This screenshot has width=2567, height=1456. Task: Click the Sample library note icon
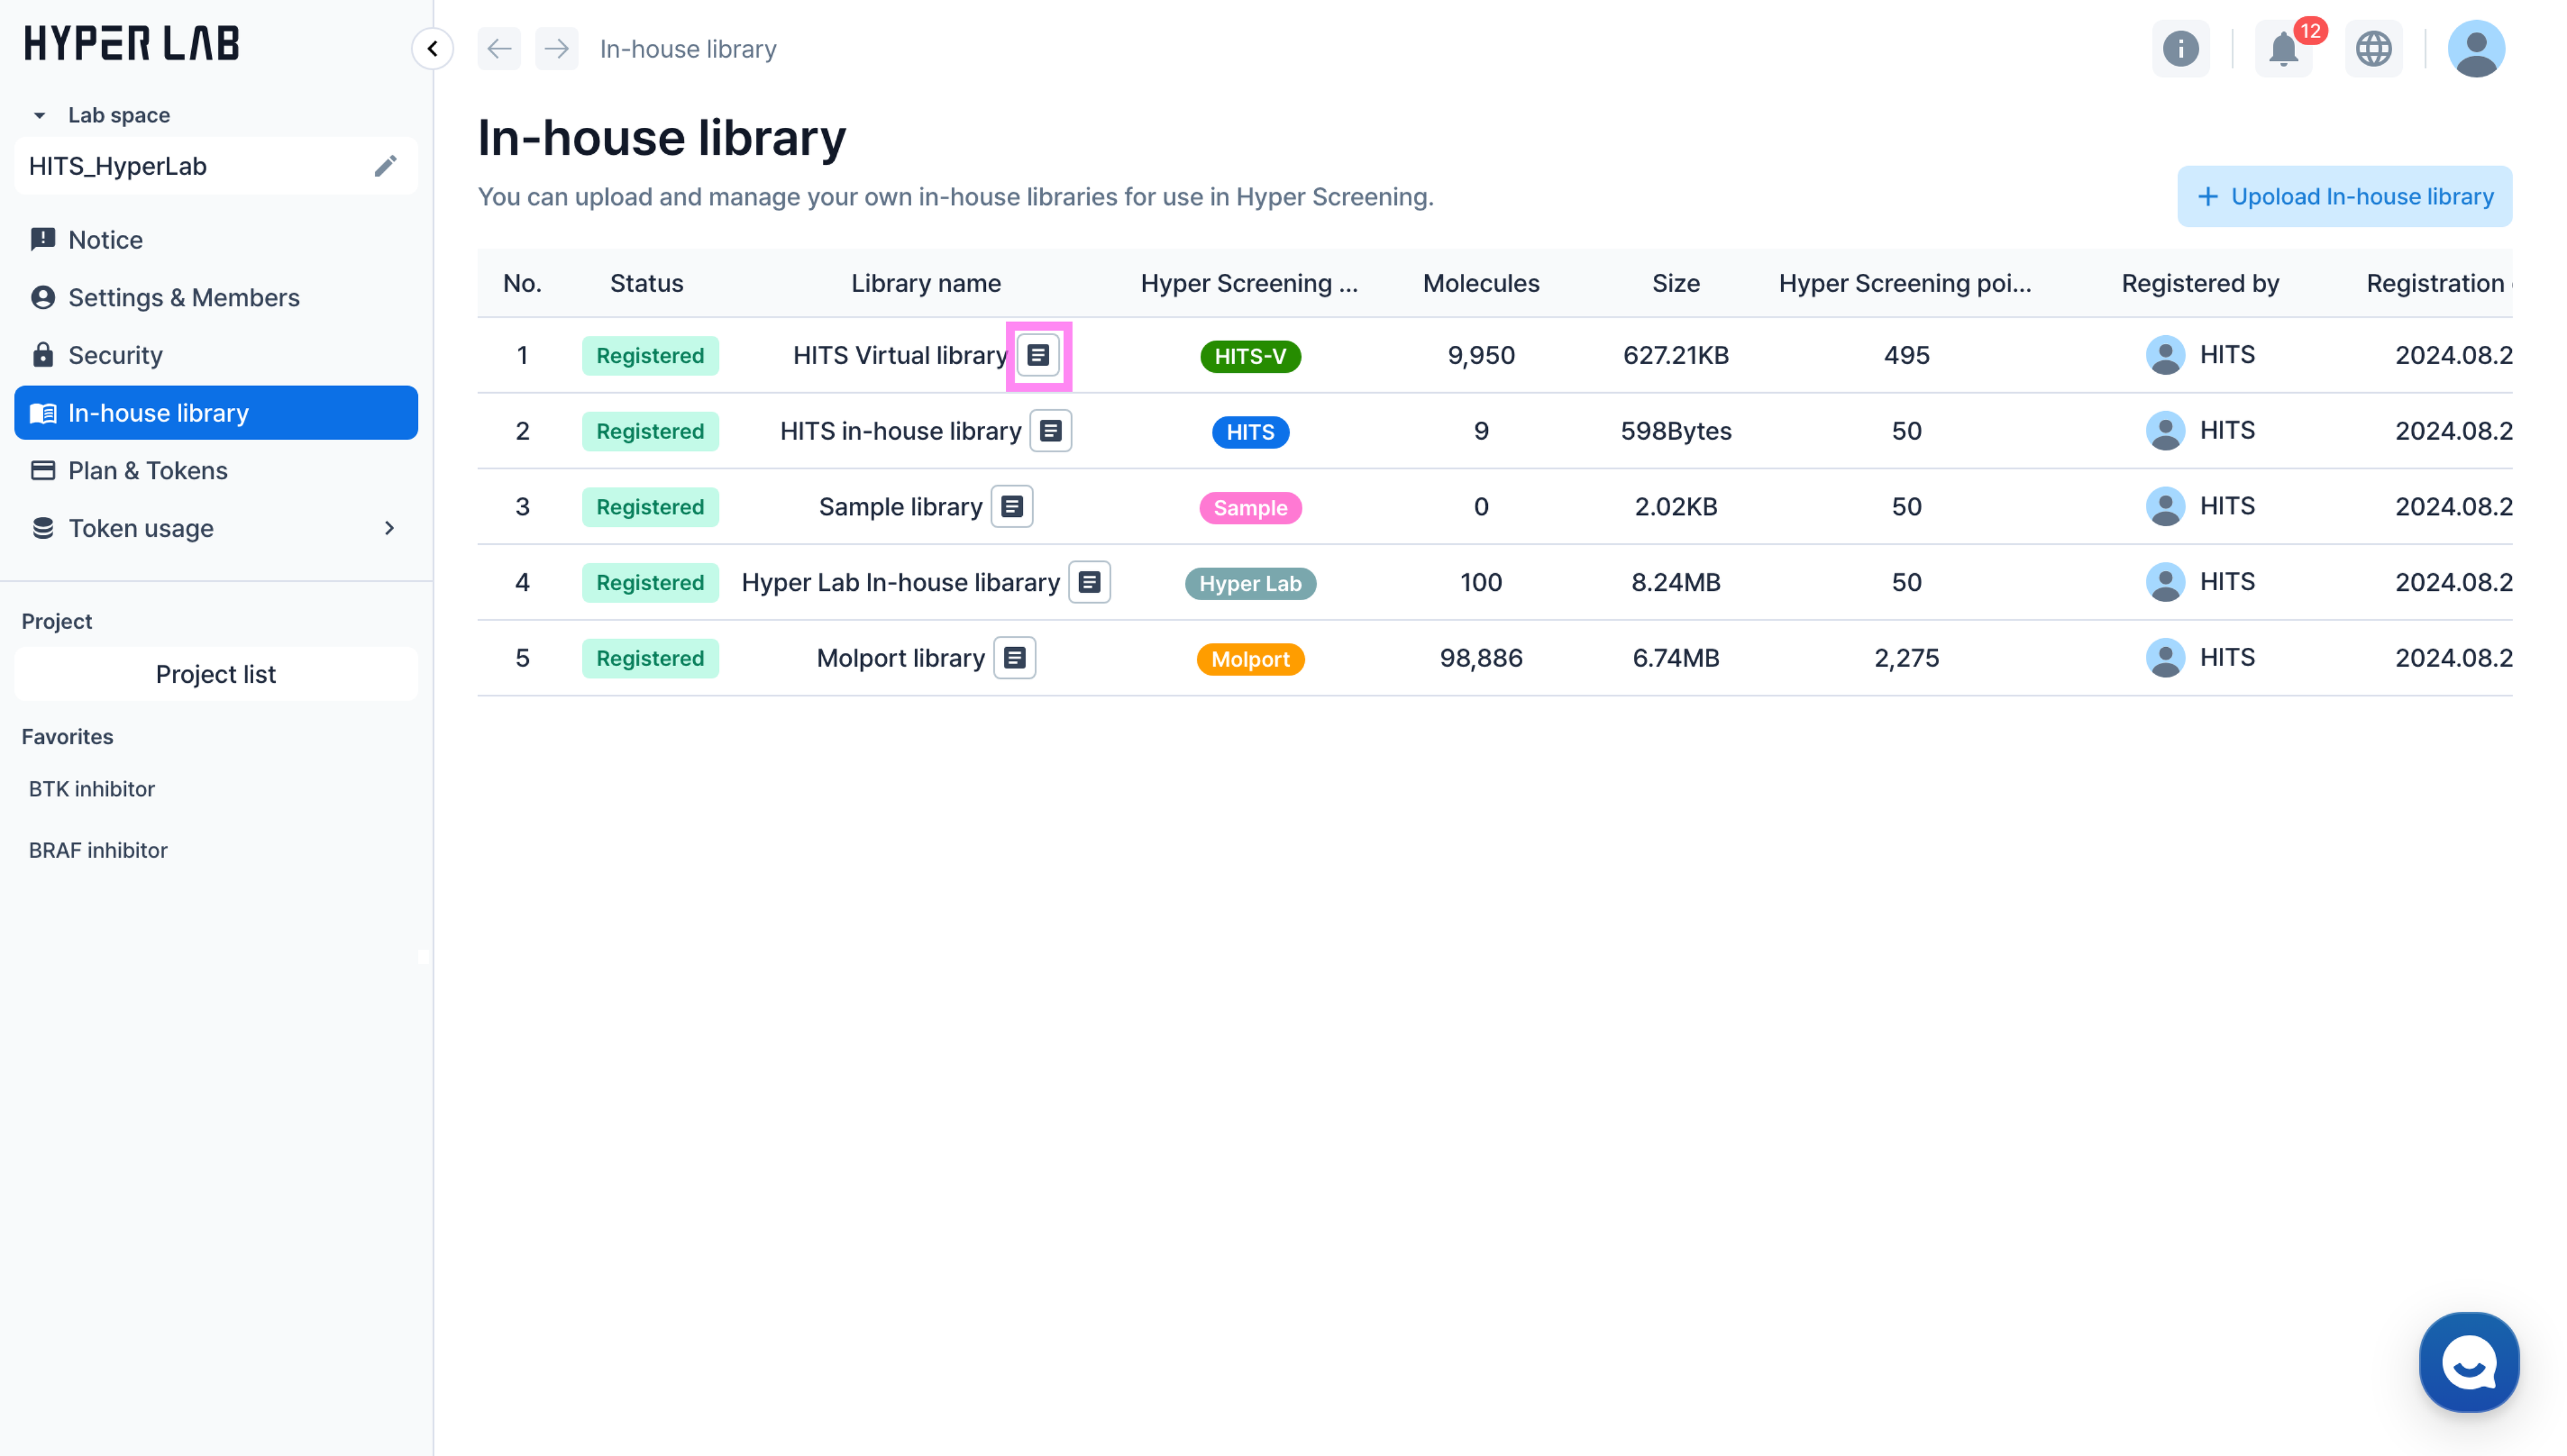[1011, 507]
